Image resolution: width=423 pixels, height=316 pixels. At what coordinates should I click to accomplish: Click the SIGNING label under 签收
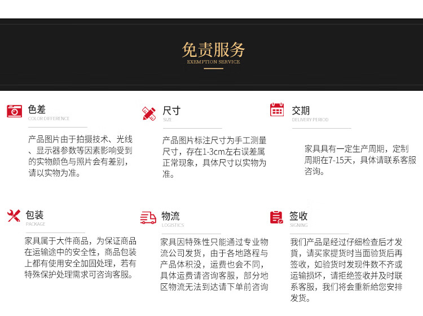pyautogui.click(x=298, y=225)
